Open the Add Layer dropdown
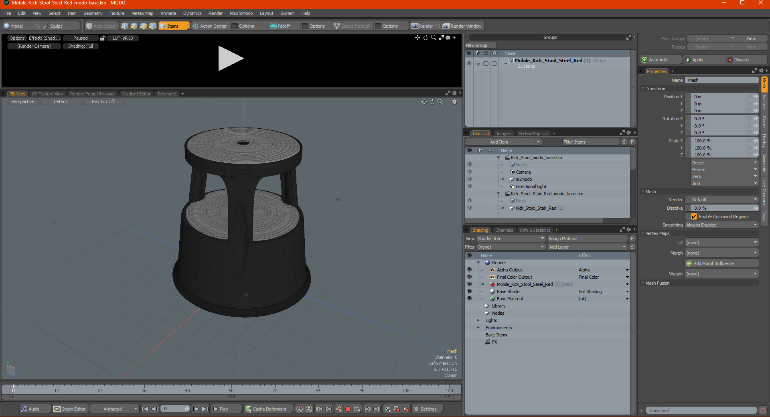The width and height of the screenshot is (770, 417). [x=588, y=247]
